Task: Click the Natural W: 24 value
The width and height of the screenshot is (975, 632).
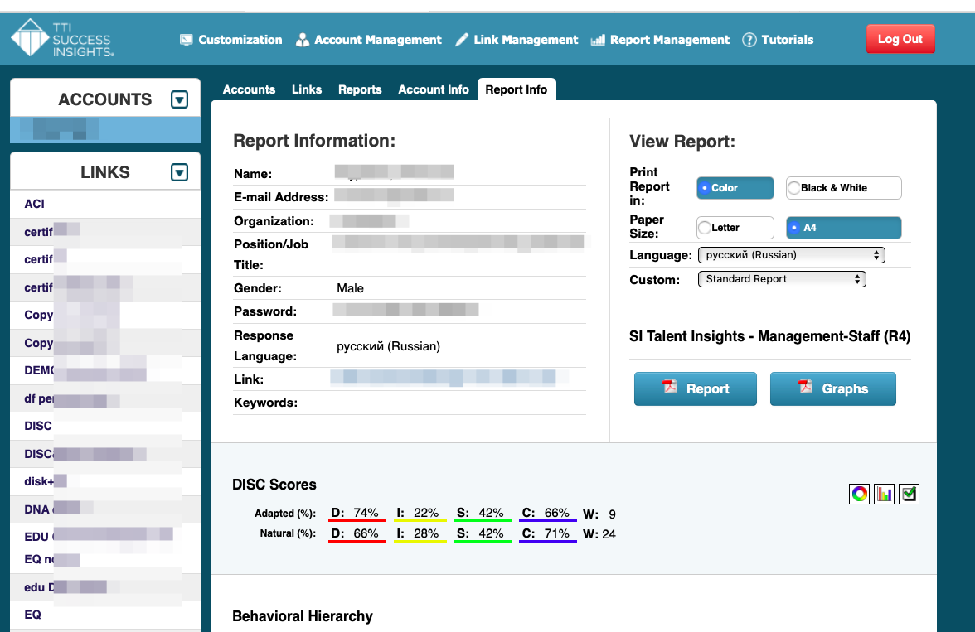Action: 599,533
